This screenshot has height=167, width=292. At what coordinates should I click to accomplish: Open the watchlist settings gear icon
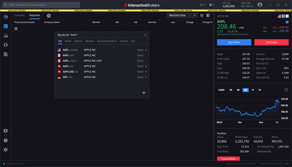[x=202, y=15]
